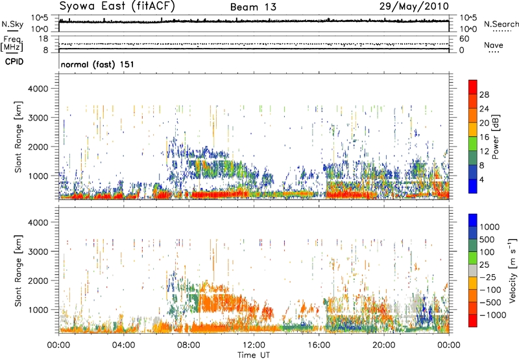Image resolution: width=519 pixels, height=359 pixels.
Task: Select the 'Freq. [MHz]' axis label
Action: [x=12, y=44]
